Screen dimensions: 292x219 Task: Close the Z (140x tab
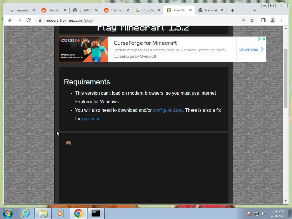(x=96, y=11)
